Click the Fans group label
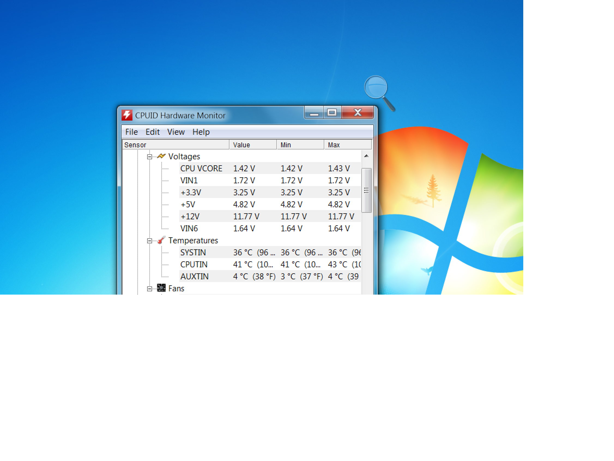Viewport: 614px width, 461px height. tap(176, 288)
